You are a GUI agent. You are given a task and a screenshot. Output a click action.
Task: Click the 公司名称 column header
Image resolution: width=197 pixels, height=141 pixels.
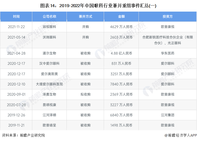tap(49, 17)
